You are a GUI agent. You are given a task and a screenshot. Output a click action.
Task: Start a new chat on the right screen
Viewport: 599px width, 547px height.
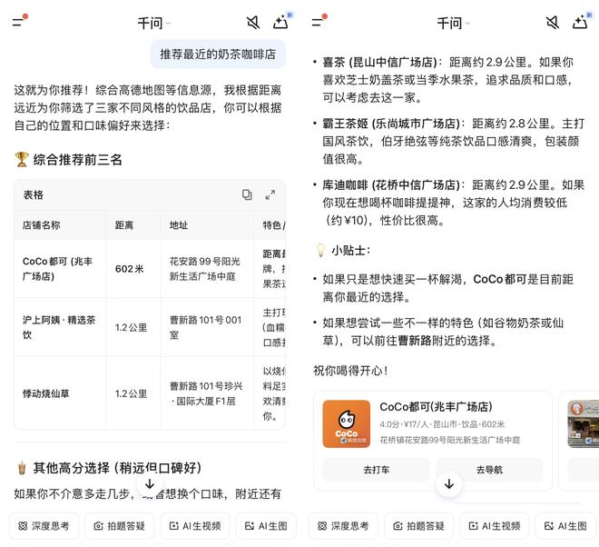[x=580, y=22]
